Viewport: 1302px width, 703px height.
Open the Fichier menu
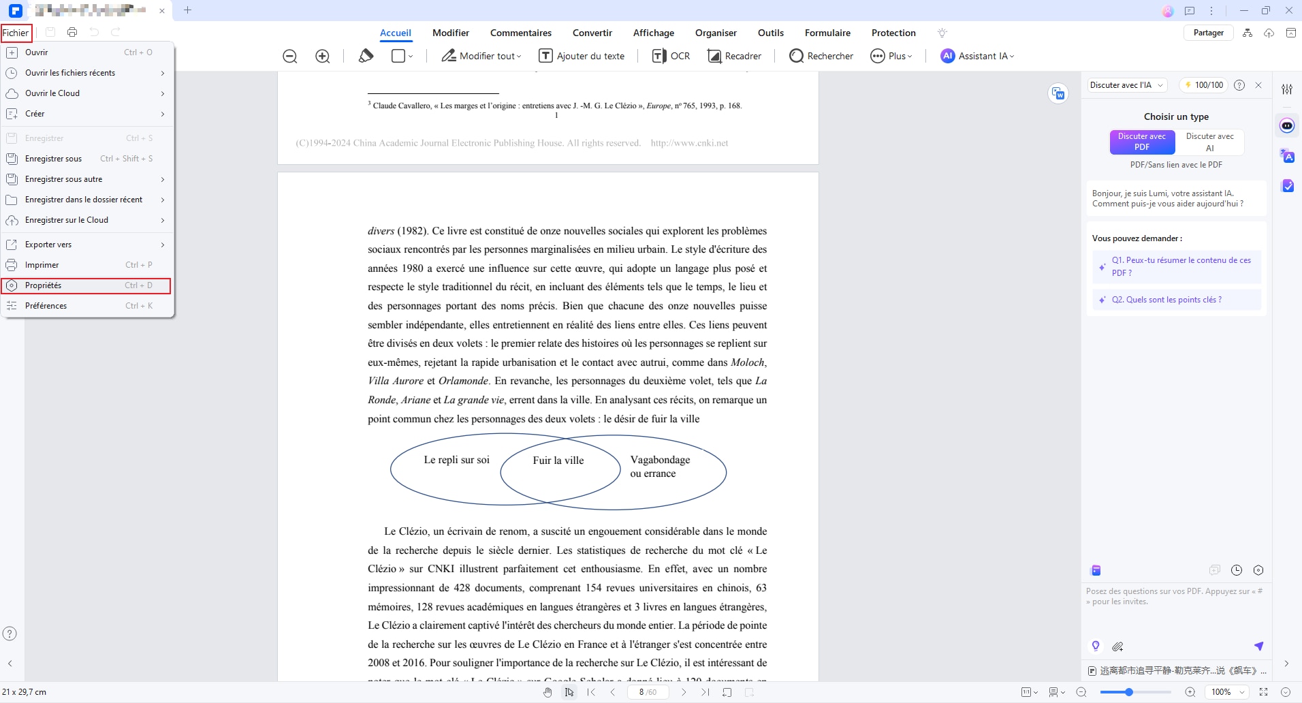tap(16, 33)
